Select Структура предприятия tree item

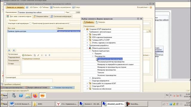tap(101, 81)
